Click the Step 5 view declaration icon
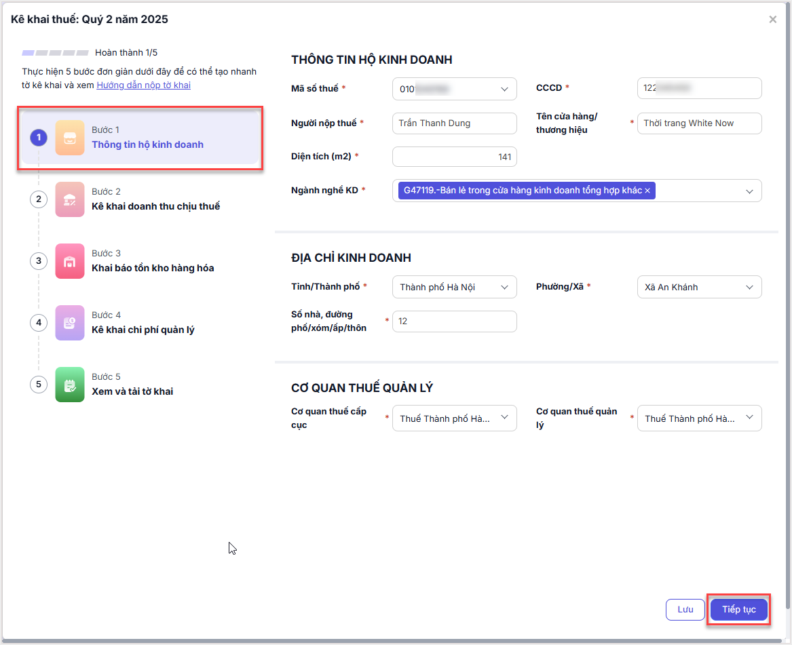The height and width of the screenshot is (645, 792). tap(70, 385)
